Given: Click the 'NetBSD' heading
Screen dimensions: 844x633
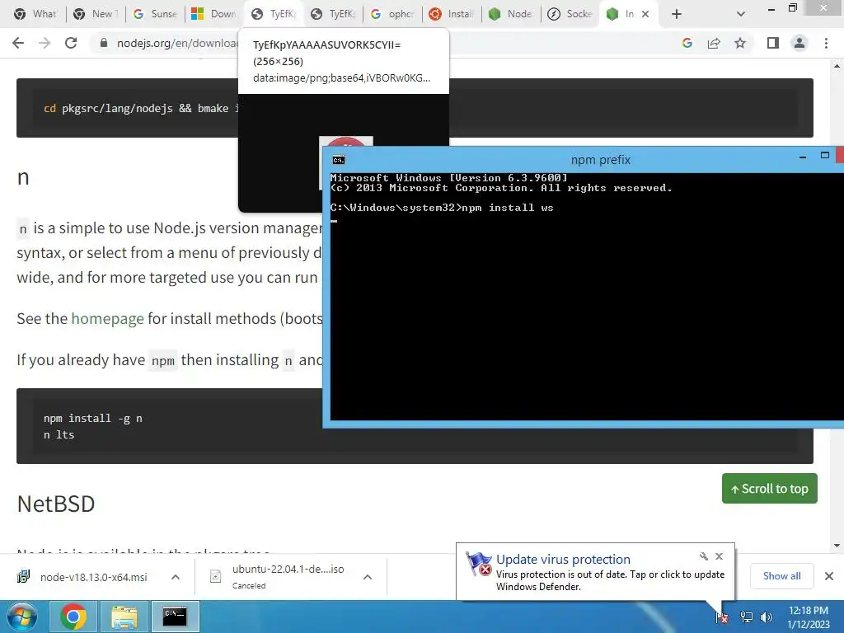Looking at the screenshot, I should (x=56, y=504).
